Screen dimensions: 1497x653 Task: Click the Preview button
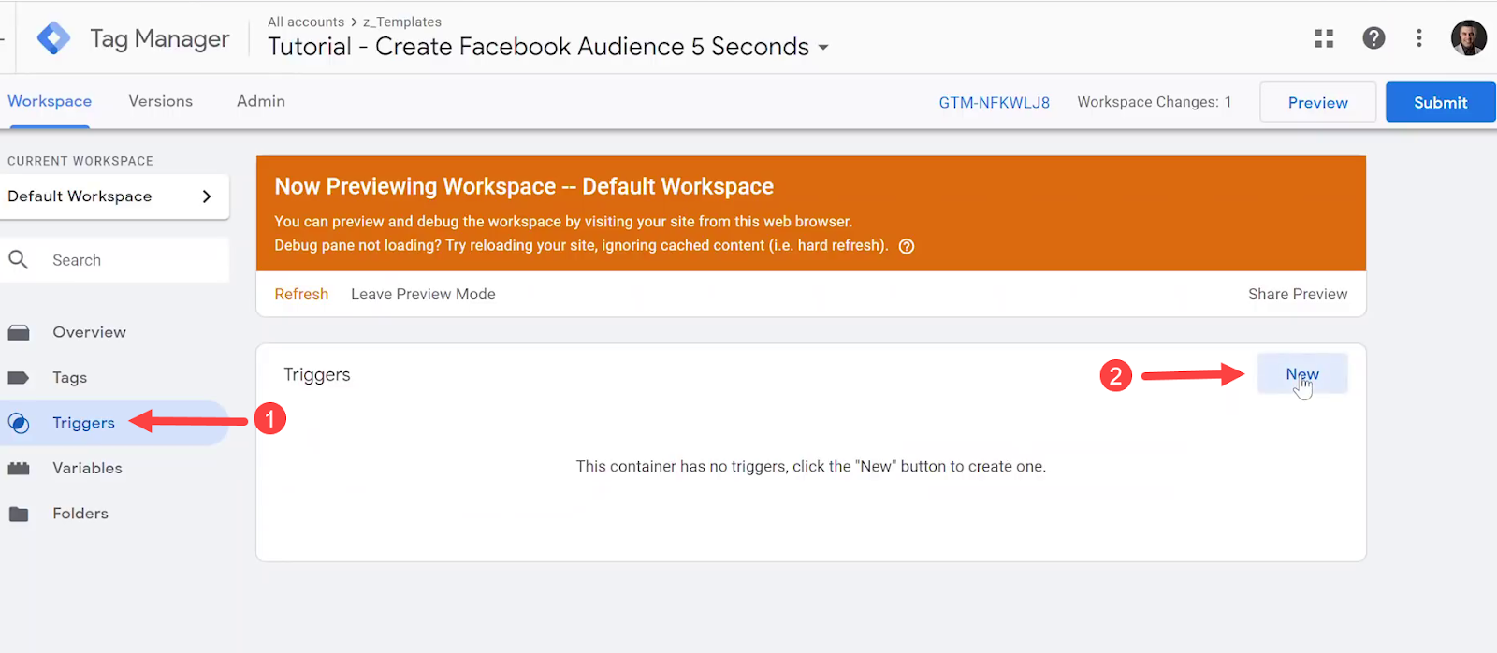pos(1317,102)
